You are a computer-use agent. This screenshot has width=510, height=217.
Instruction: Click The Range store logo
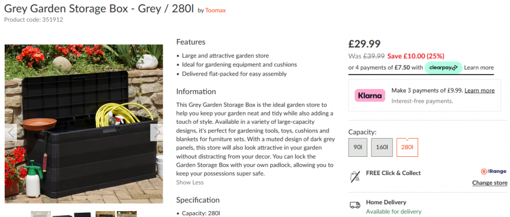pos(493,172)
